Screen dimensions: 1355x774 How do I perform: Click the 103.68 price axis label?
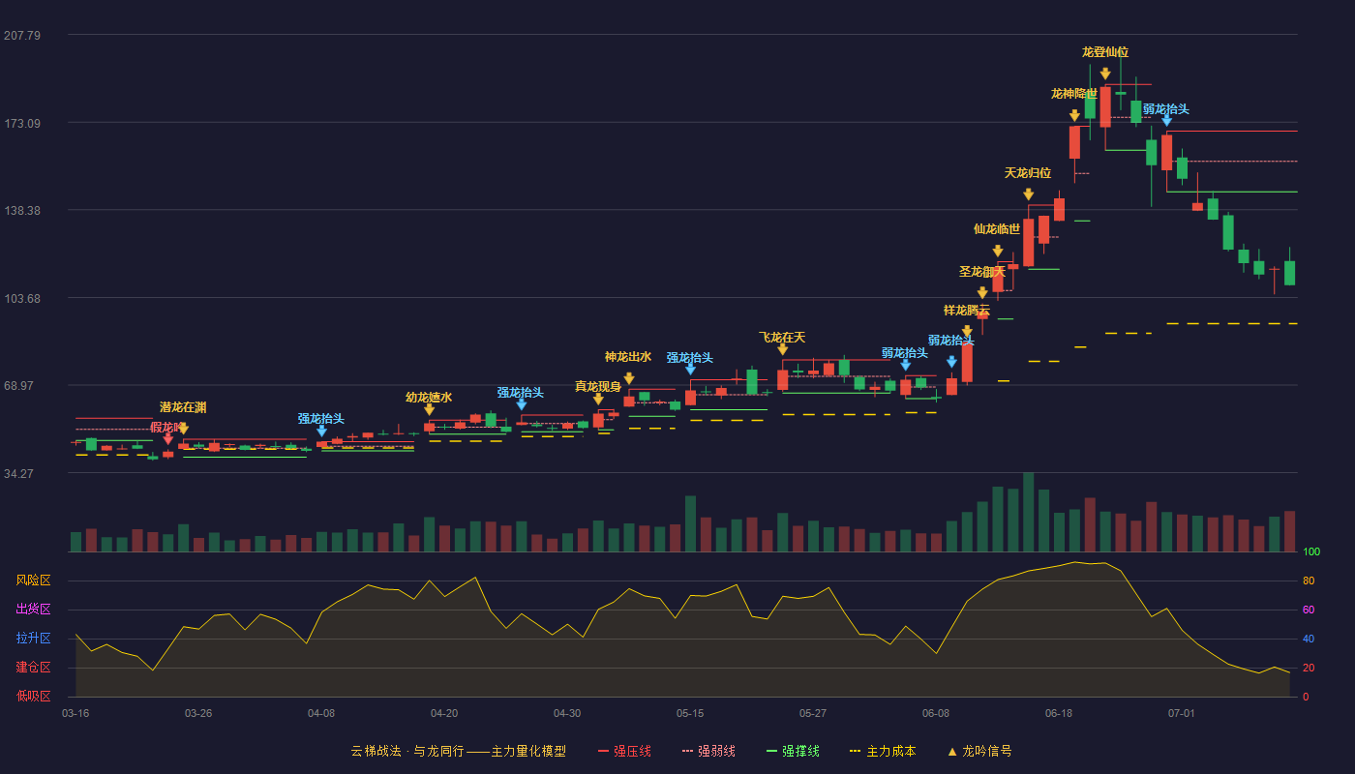point(22,299)
